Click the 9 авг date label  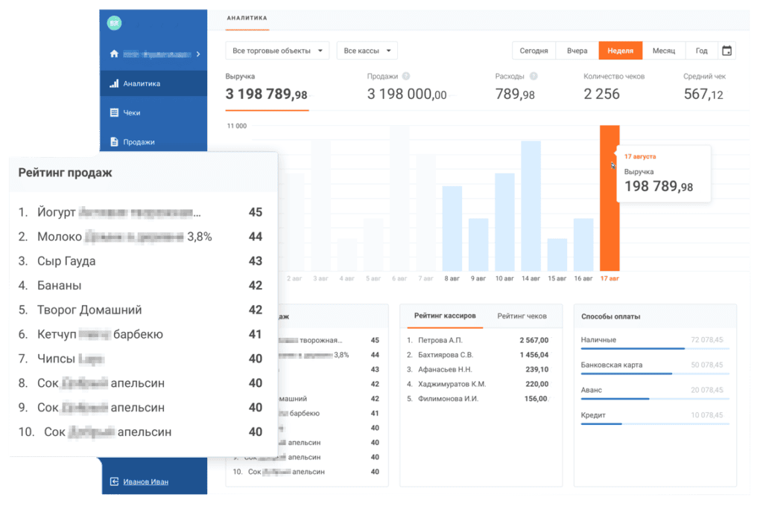coord(478,278)
